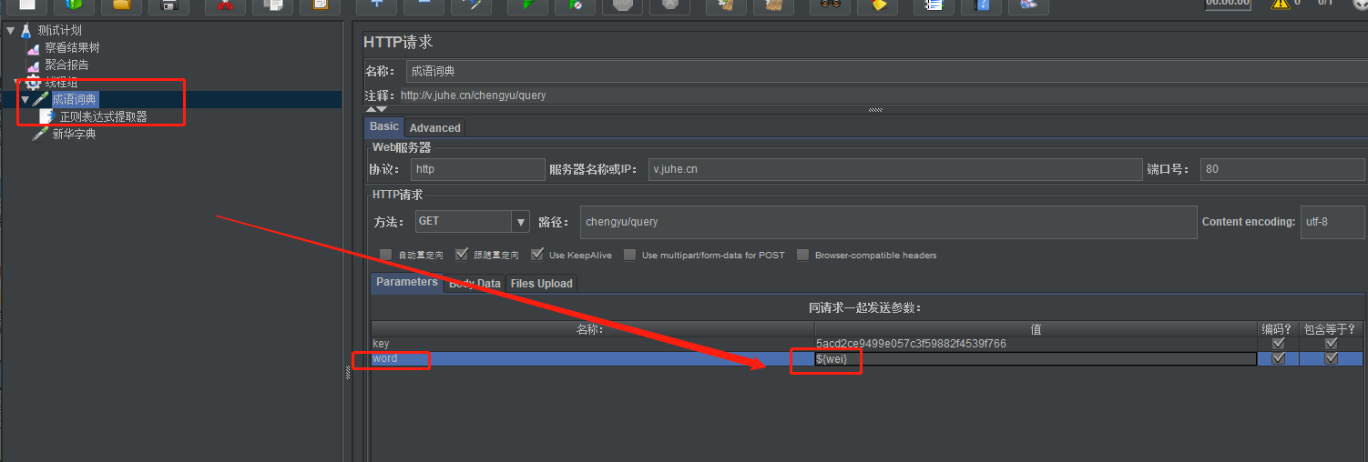The height and width of the screenshot is (462, 1368).
Task: Click the small up arrow below 注释
Action: pos(371,109)
